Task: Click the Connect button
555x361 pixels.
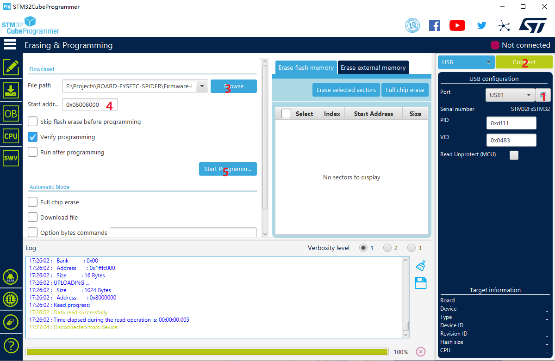Action: point(524,62)
